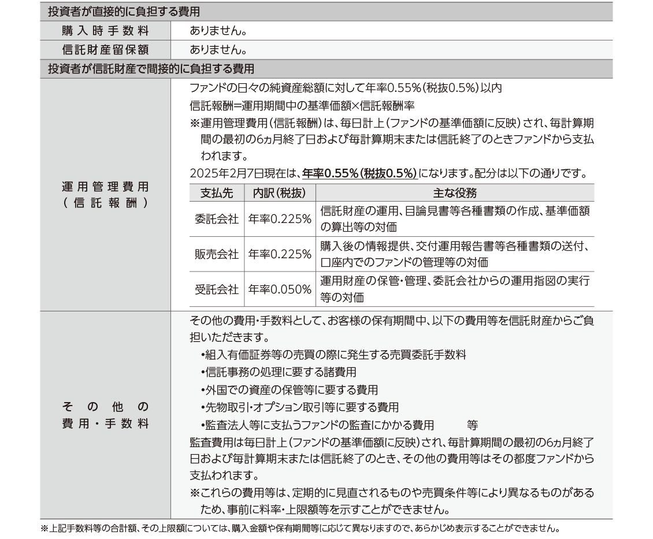The width and height of the screenshot is (653, 539).
Task: Click the 委託会社 cell
Action: 216,220
